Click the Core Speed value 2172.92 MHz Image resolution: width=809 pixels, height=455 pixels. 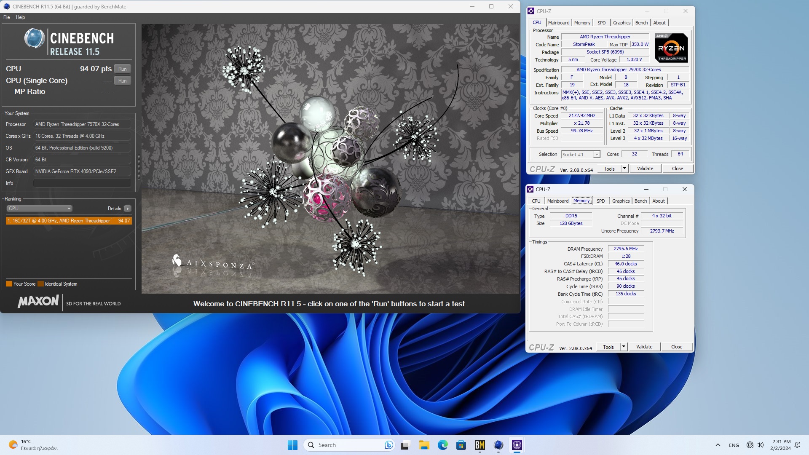click(x=582, y=115)
